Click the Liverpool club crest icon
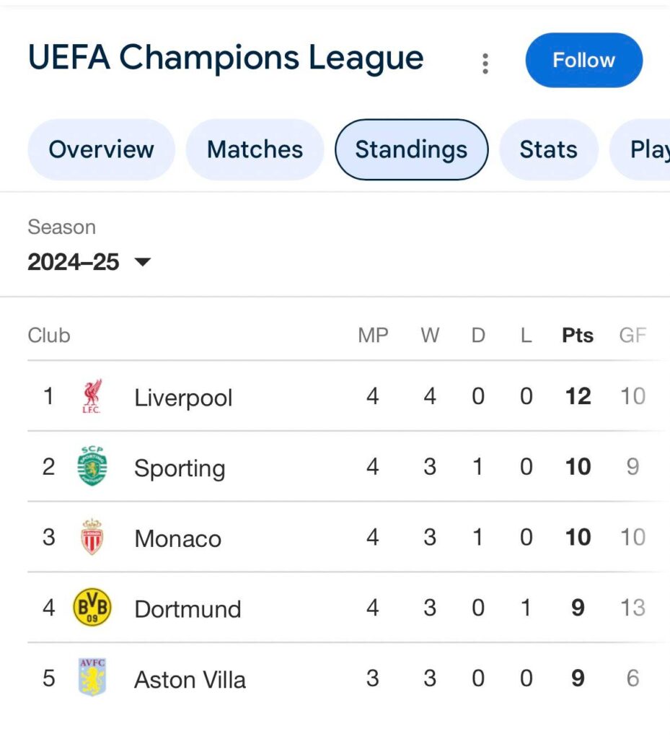Viewport: 670px width, 739px height. click(x=92, y=396)
